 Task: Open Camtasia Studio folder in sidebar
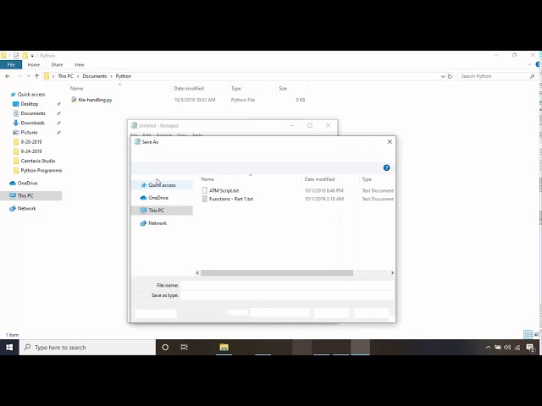coord(37,161)
